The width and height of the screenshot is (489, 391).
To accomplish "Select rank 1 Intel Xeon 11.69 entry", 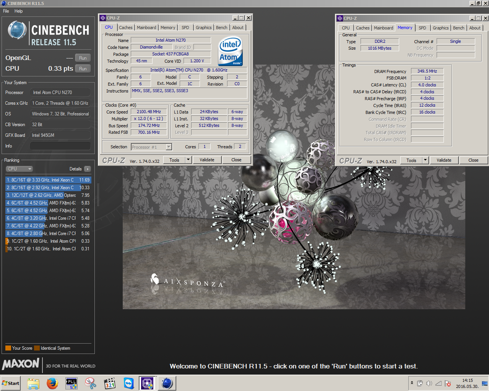I will 48,180.
